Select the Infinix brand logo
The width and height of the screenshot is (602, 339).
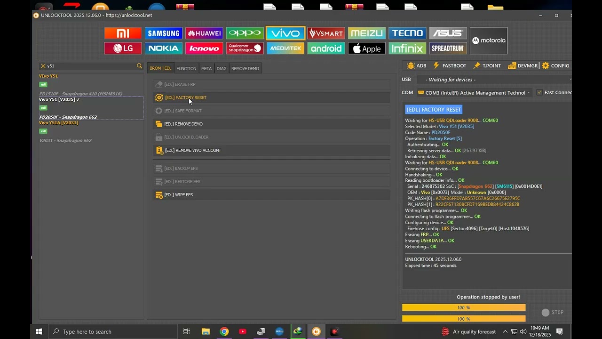(x=407, y=48)
